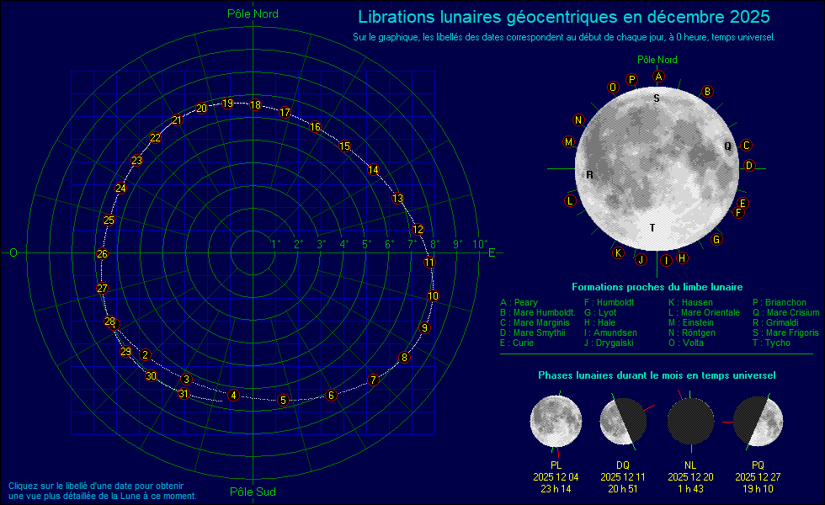Click the new moon NL phase image
This screenshot has width=825, height=505.
(690, 420)
